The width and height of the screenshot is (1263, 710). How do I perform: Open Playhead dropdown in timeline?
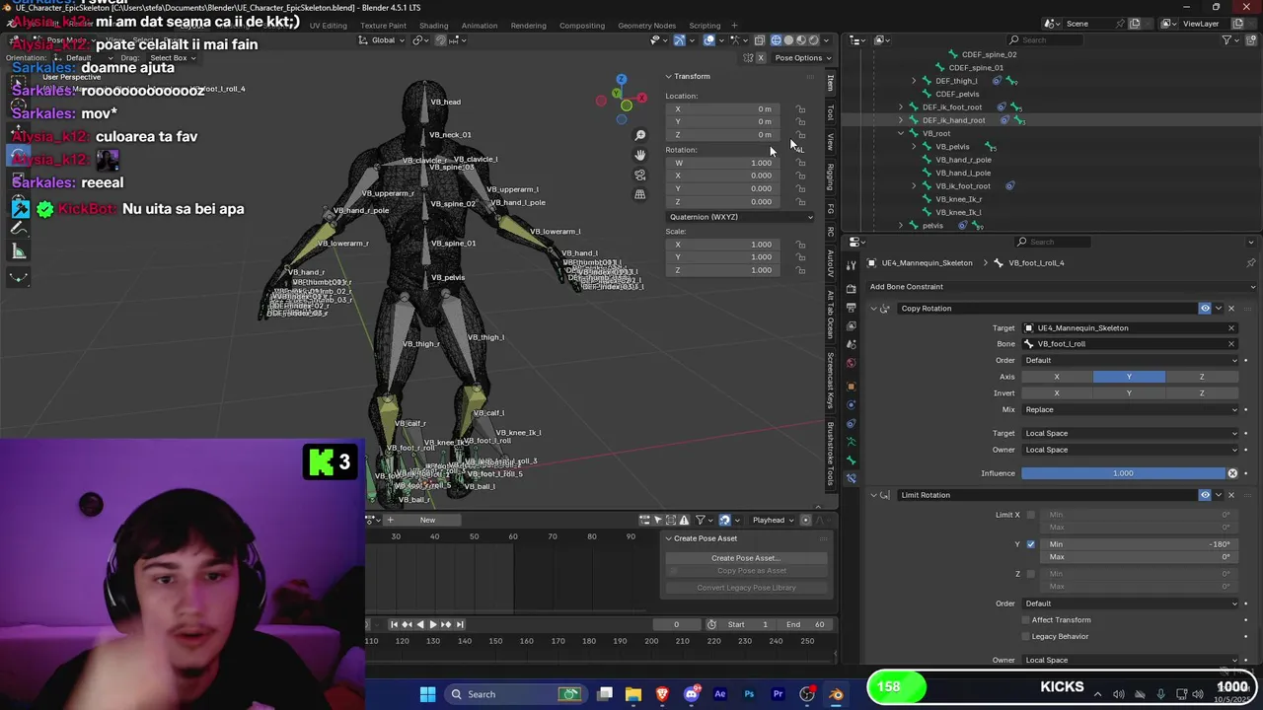(x=773, y=521)
